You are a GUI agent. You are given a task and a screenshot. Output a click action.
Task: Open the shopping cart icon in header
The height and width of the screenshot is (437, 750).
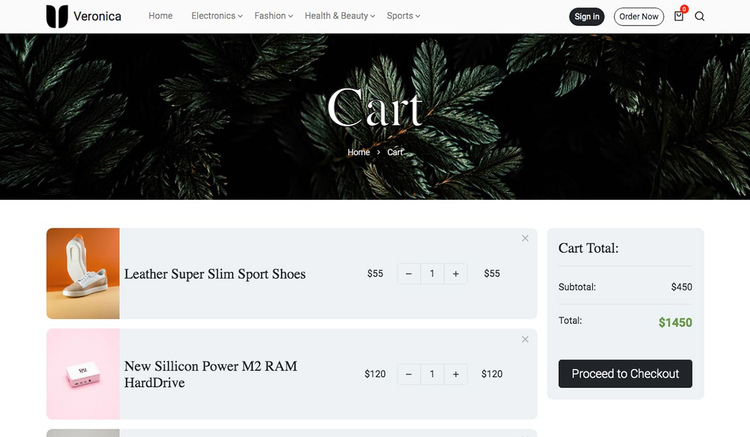(x=679, y=16)
